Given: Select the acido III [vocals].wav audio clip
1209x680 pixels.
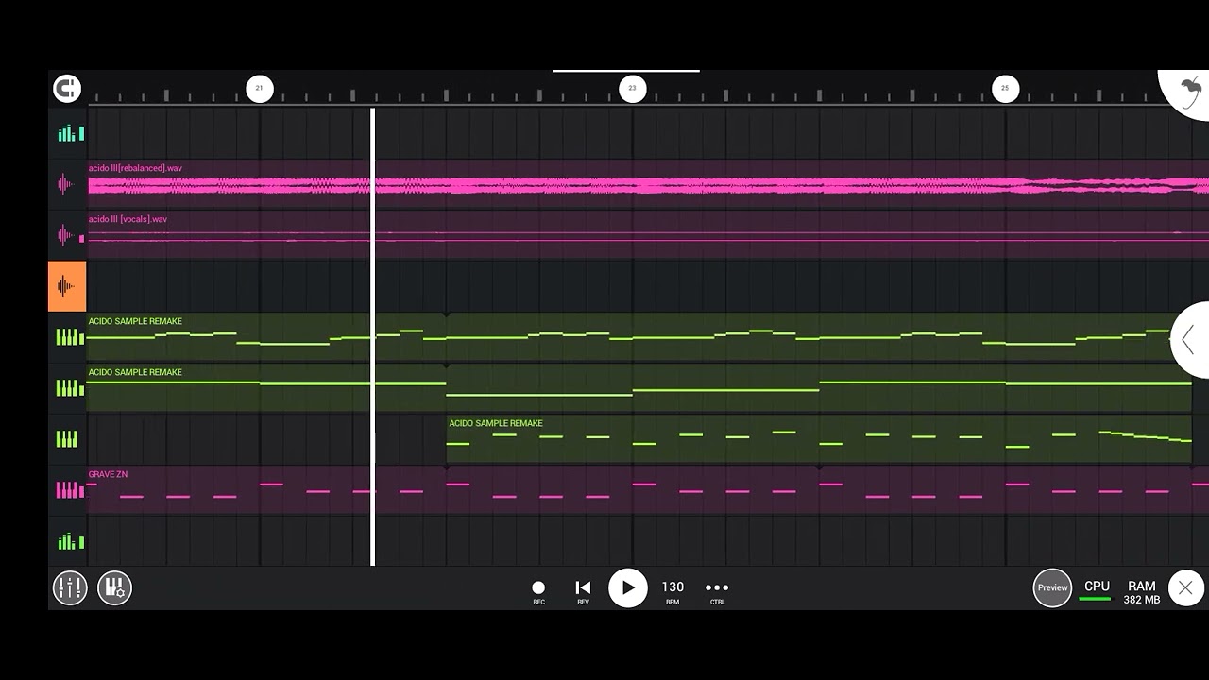Looking at the screenshot, I should pos(648,235).
